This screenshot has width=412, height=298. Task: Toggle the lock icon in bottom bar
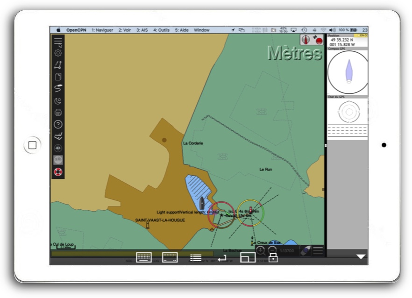point(273,257)
